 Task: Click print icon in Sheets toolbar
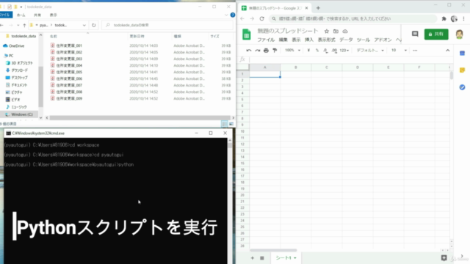coord(266,51)
